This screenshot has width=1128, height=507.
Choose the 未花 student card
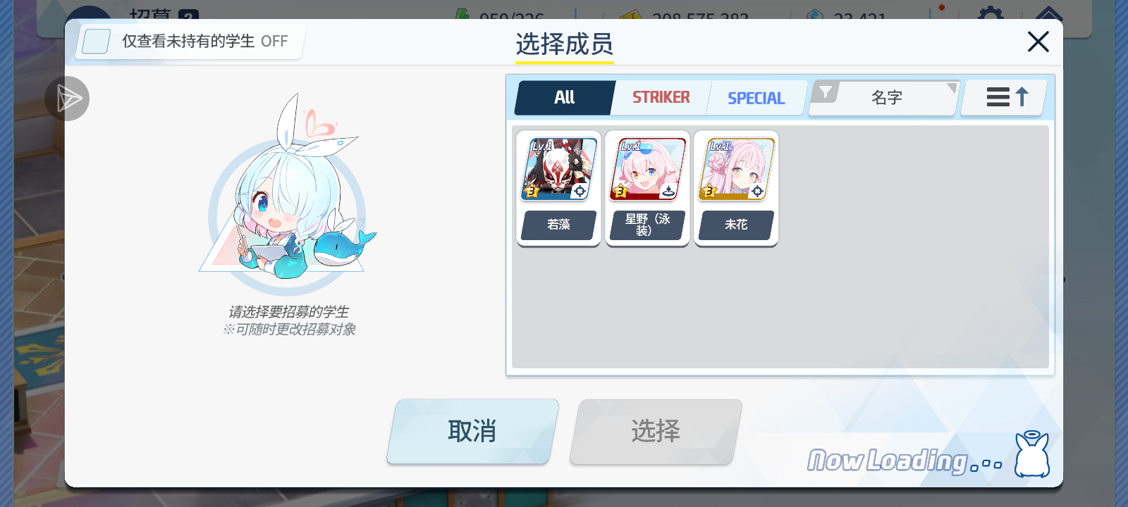coord(736,188)
